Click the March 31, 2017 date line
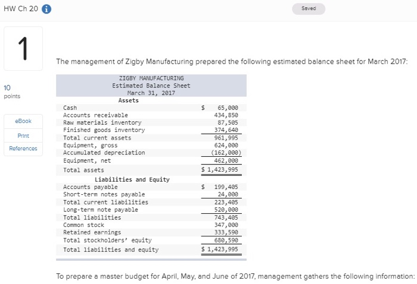This screenshot has height=284, width=417. (x=151, y=93)
